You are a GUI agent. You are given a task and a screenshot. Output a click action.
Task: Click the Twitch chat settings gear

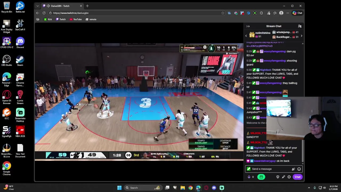(289, 177)
